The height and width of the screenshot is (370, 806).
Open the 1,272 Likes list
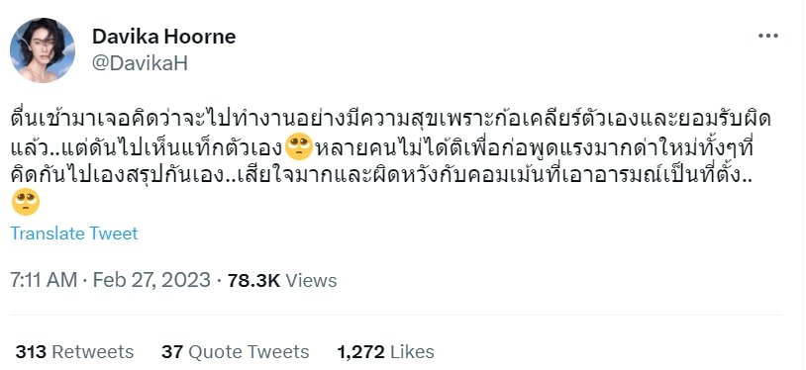(x=385, y=352)
